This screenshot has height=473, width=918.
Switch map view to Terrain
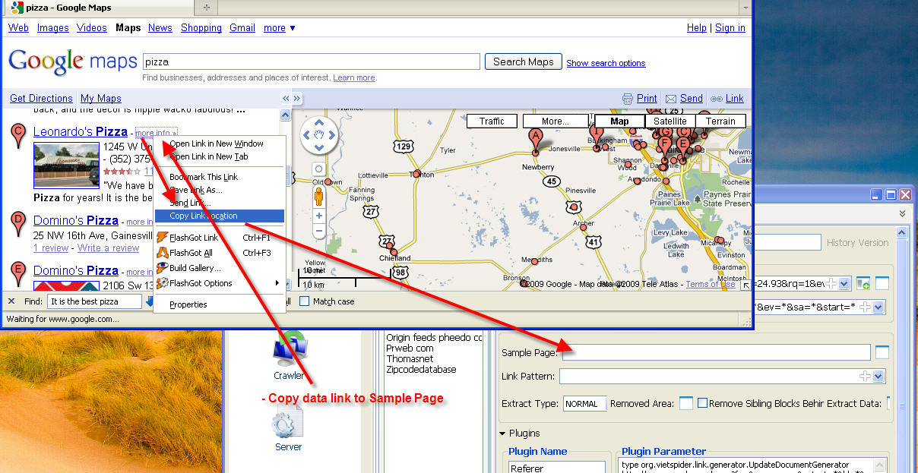(x=720, y=121)
